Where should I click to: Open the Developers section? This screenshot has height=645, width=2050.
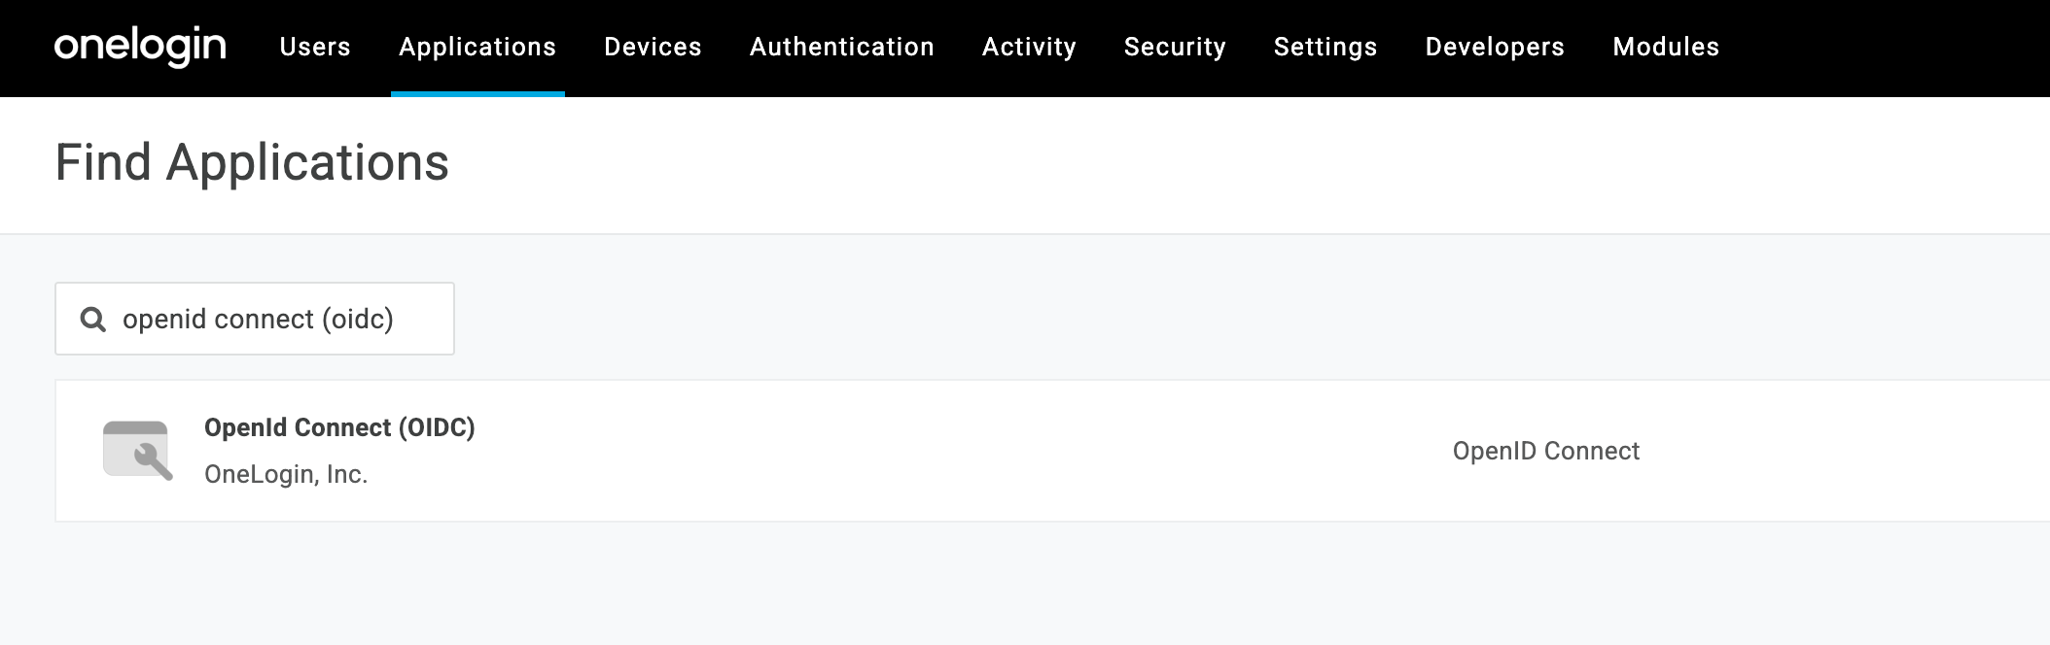(x=1494, y=46)
